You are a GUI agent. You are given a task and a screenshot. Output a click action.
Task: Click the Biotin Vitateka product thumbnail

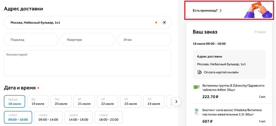196,112
